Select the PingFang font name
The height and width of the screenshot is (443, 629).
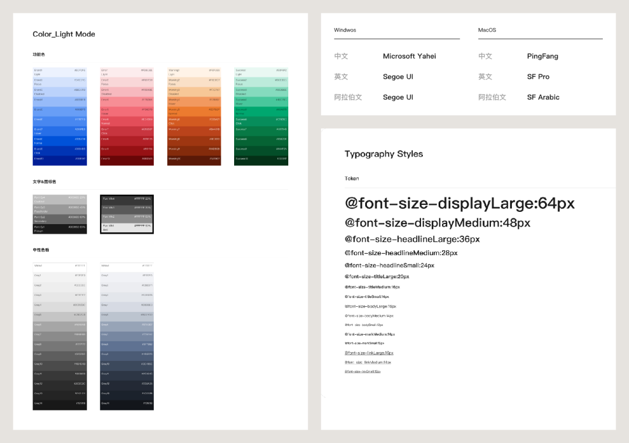pos(542,56)
